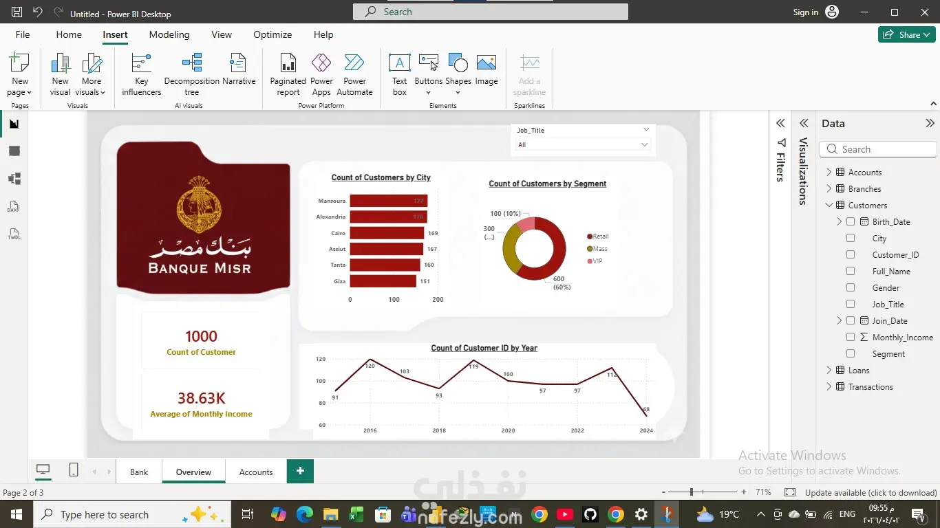This screenshot has width=940, height=528.
Task: Collapse the Data pane
Action: (930, 124)
